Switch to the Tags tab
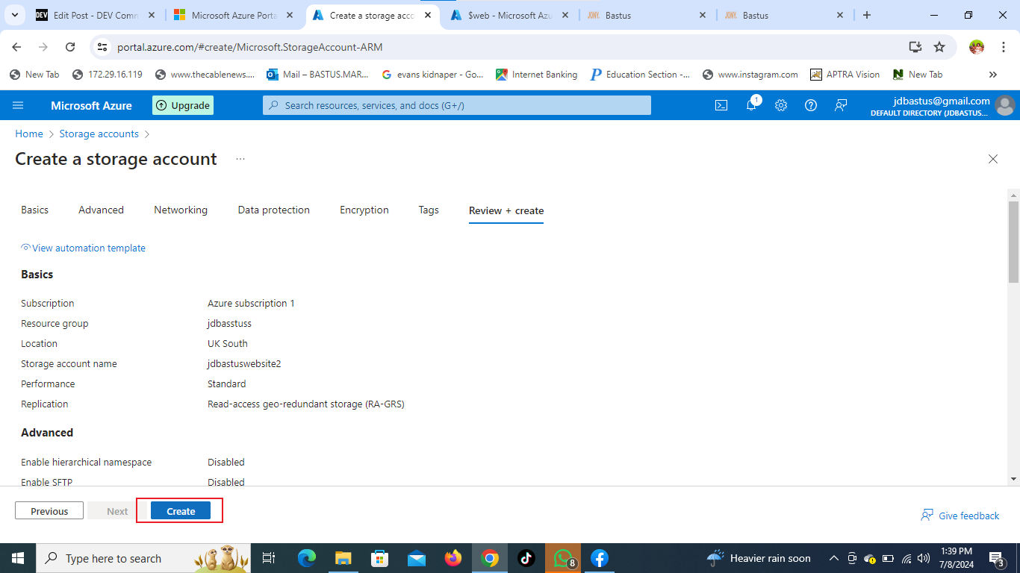Screen dimensions: 1020x573 pyautogui.click(x=429, y=210)
